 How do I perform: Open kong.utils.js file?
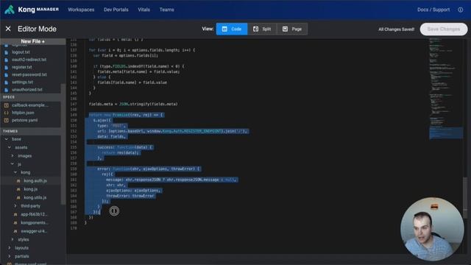[35, 198]
